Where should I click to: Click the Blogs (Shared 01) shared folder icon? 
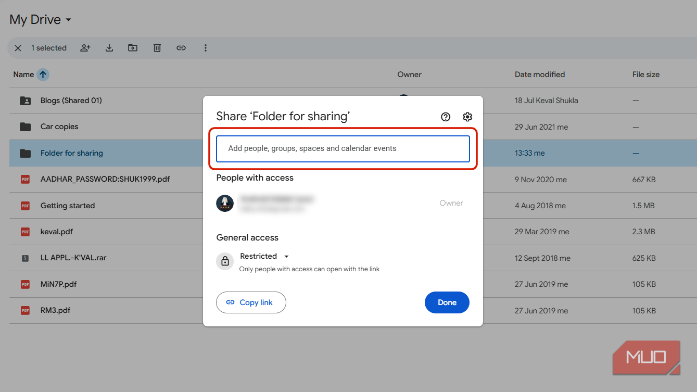point(25,100)
